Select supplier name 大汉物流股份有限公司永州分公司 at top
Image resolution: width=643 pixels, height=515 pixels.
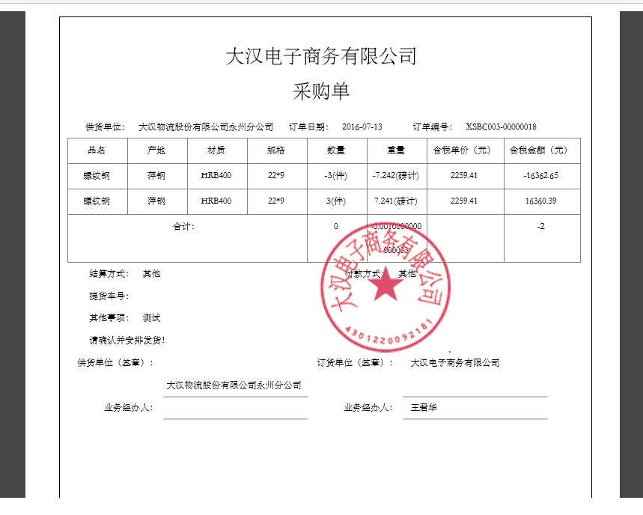pos(206,127)
